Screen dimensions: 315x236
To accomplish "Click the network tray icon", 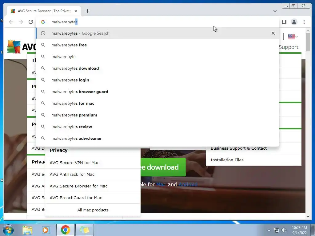I will [x=277, y=230].
